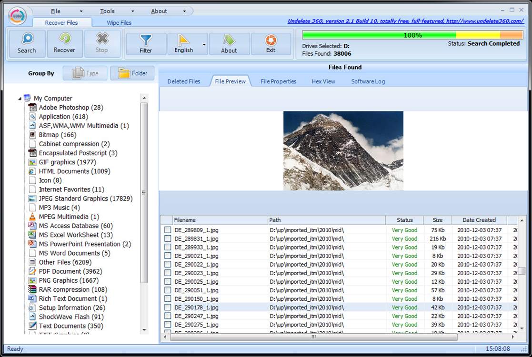Sort file list by Filename column
Image resolution: width=532 pixels, height=357 pixels.
[x=220, y=220]
